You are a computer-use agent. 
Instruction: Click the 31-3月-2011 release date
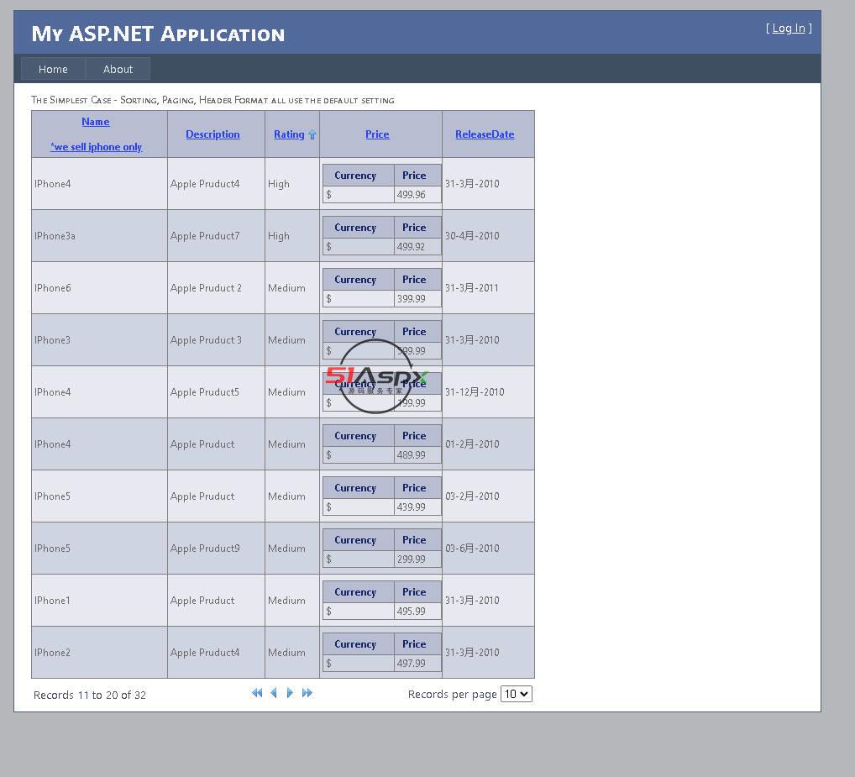pyautogui.click(x=472, y=288)
